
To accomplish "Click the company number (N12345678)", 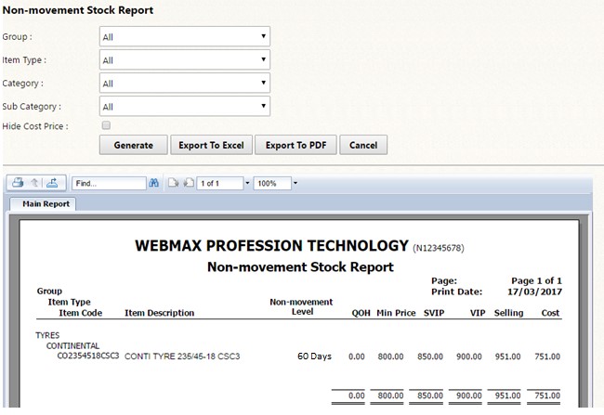I will [x=439, y=248].
